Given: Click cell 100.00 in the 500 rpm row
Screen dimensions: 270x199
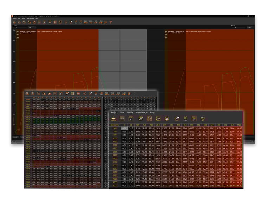Looking at the screenshot, I should [x=239, y=128].
